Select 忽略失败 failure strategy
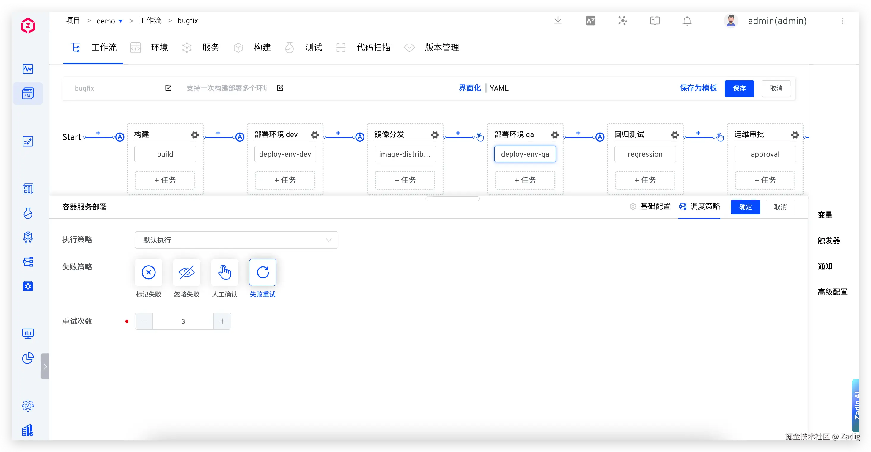The height and width of the screenshot is (452, 871). point(187,272)
